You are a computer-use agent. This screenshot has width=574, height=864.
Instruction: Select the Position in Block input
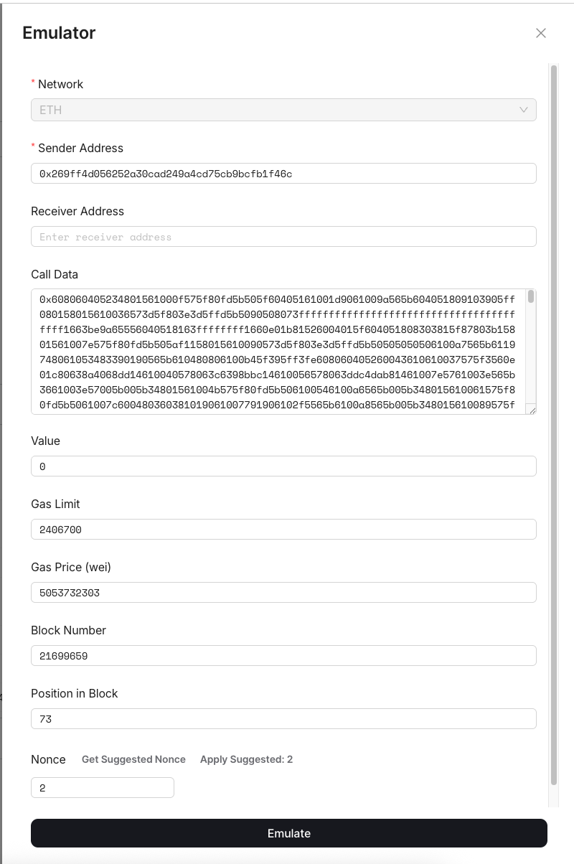coord(283,719)
